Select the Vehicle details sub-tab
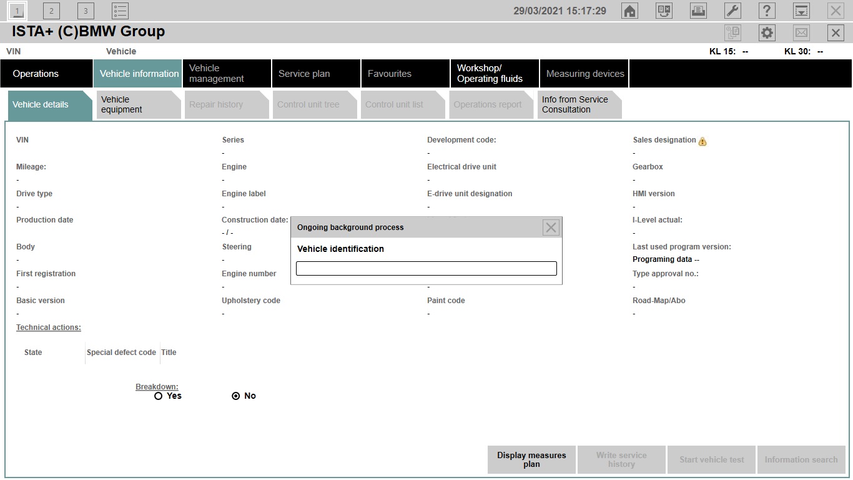Screen dimensions: 853x480 coord(49,105)
